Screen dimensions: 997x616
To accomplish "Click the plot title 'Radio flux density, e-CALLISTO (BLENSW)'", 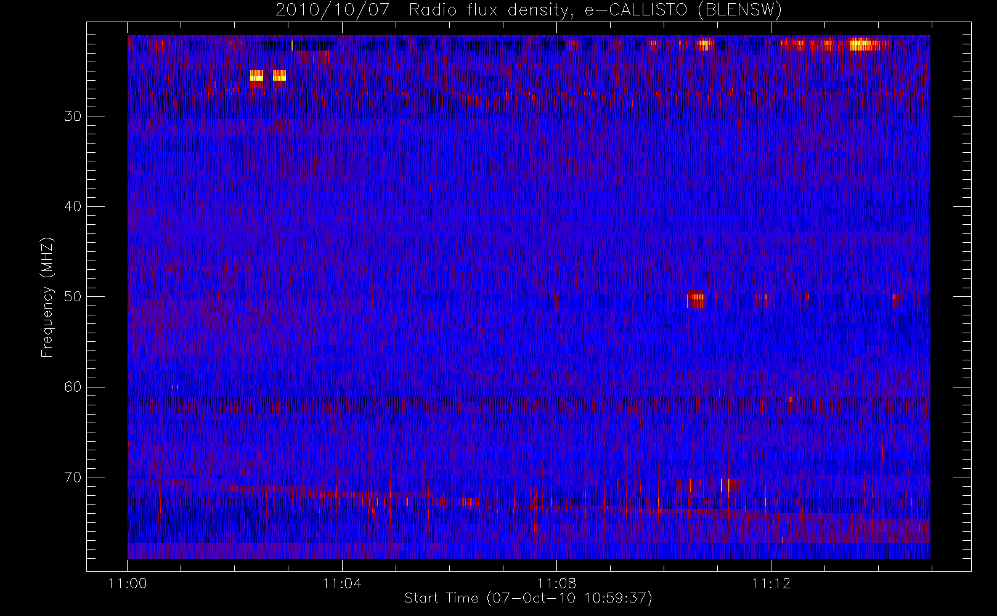I will [x=595, y=10].
